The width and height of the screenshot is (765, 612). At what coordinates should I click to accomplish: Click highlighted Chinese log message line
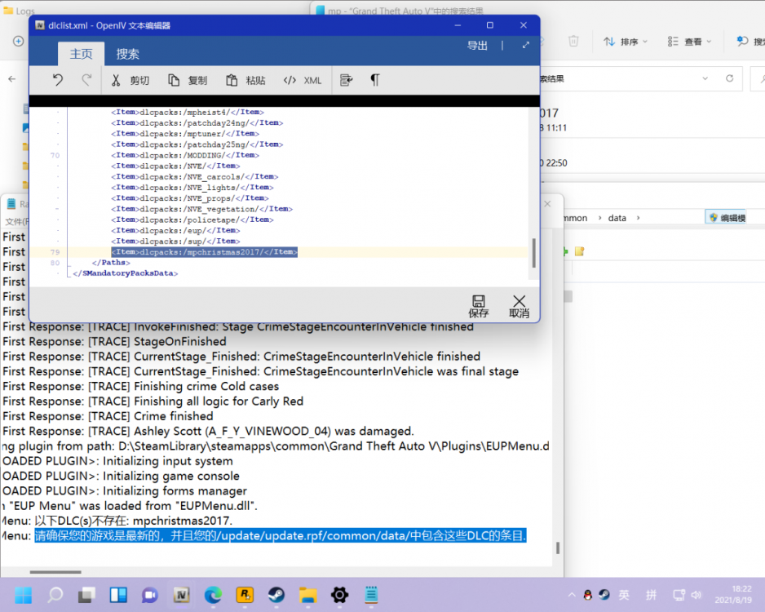click(280, 536)
